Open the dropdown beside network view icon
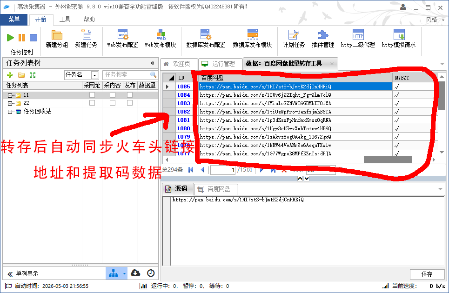The image size is (449, 293). pos(124,273)
